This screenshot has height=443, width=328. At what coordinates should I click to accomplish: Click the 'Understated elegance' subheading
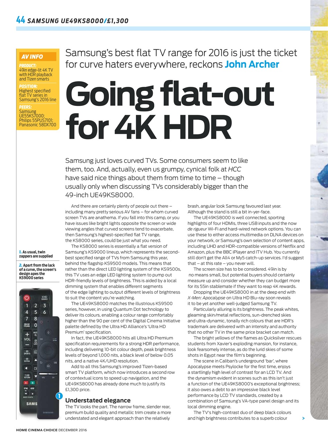pyautogui.click(x=98, y=400)
